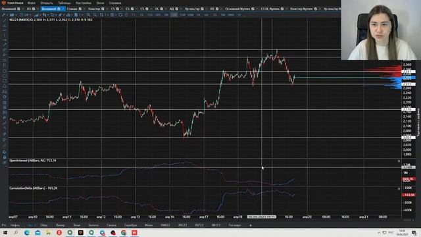Close the CumulativeDelta indicator panel
The width and height of the screenshot is (421, 237).
point(399,189)
